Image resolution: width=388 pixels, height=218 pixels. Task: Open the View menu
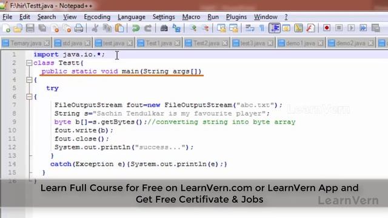[x=70, y=17]
